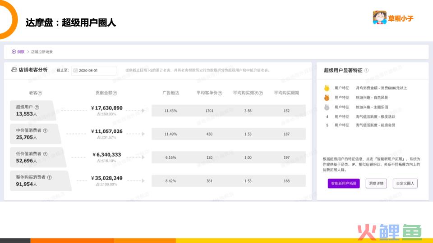Click the 11.43% ad reach value
The image size is (433, 243).
click(170, 111)
